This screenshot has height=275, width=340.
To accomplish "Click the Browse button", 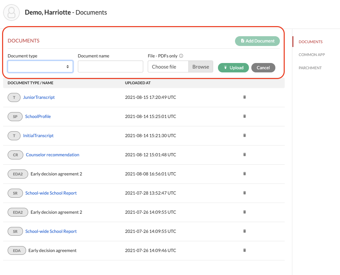I will click(201, 66).
